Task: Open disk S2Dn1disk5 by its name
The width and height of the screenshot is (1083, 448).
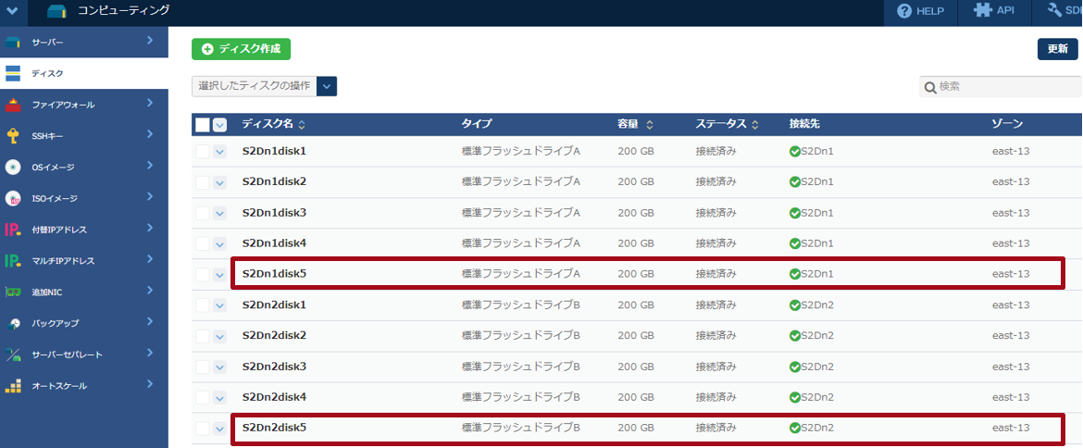Action: click(274, 274)
